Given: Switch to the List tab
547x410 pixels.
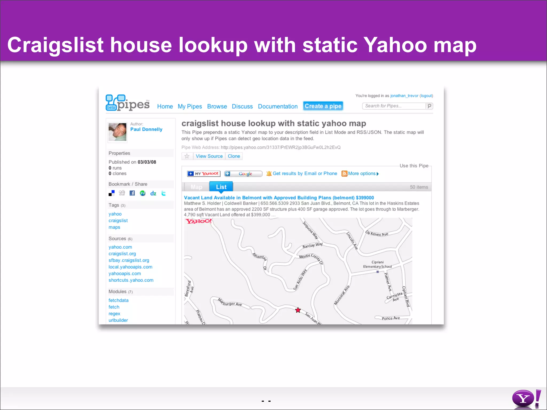Looking at the screenshot, I should pyautogui.click(x=221, y=187).
